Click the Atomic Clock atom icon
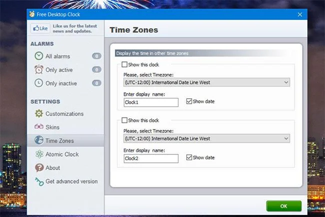This screenshot has height=217, width=325. point(39,154)
